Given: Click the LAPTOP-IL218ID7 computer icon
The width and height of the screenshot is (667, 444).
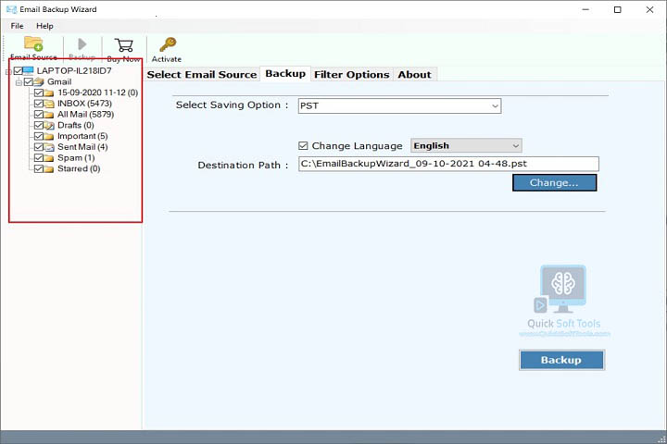Looking at the screenshot, I should coord(29,70).
